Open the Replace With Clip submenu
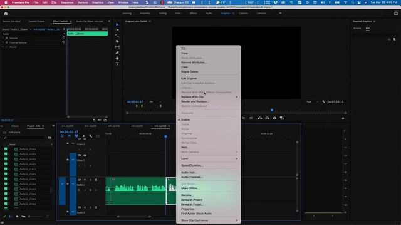 tap(209, 97)
